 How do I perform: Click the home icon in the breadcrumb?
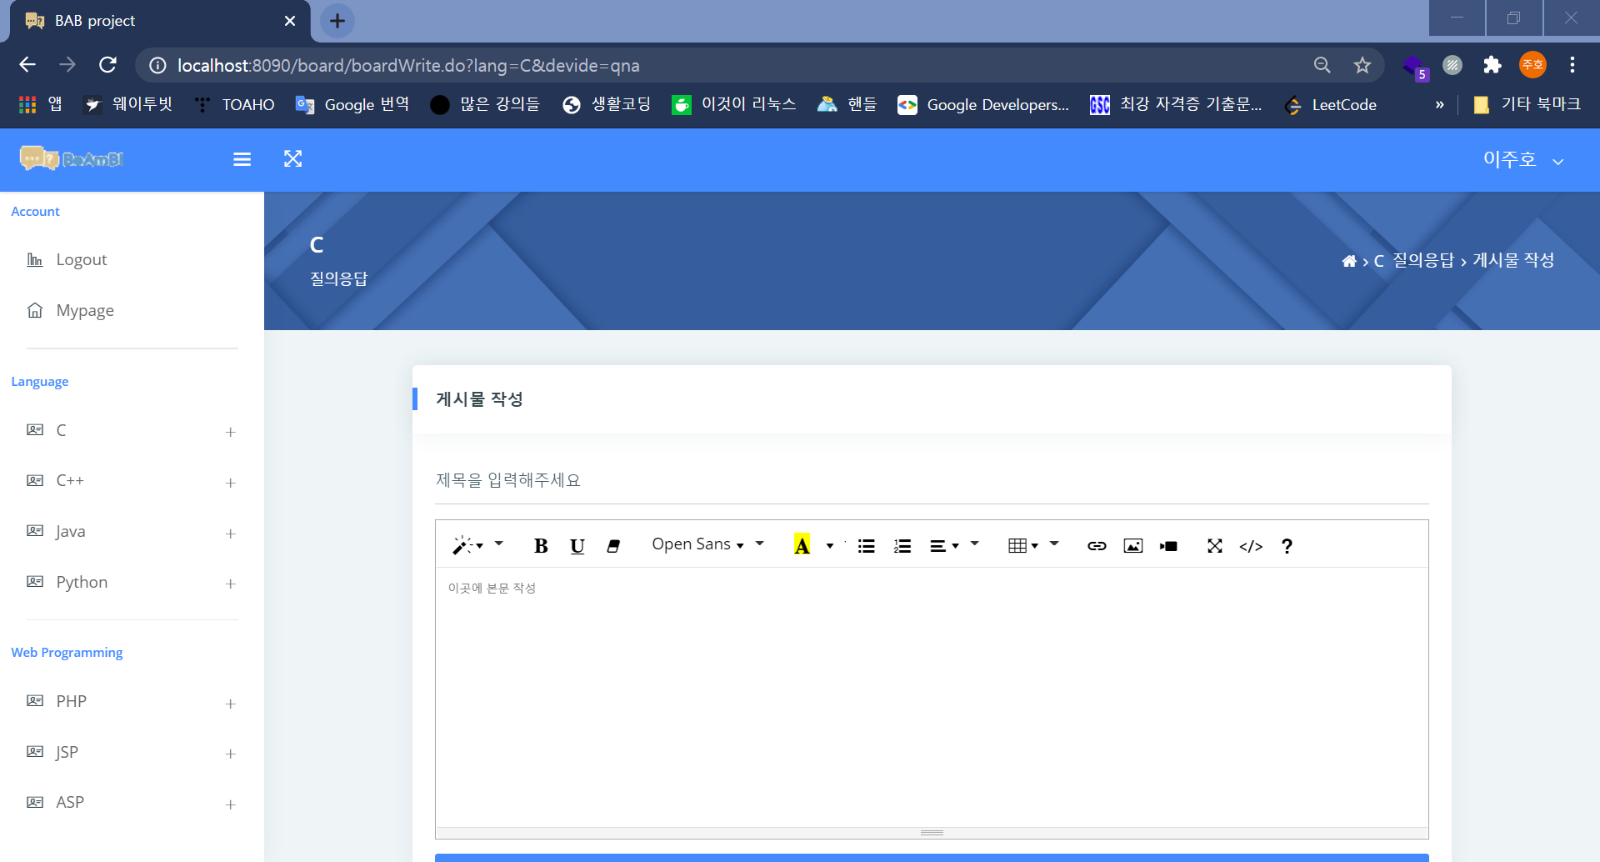1348,261
